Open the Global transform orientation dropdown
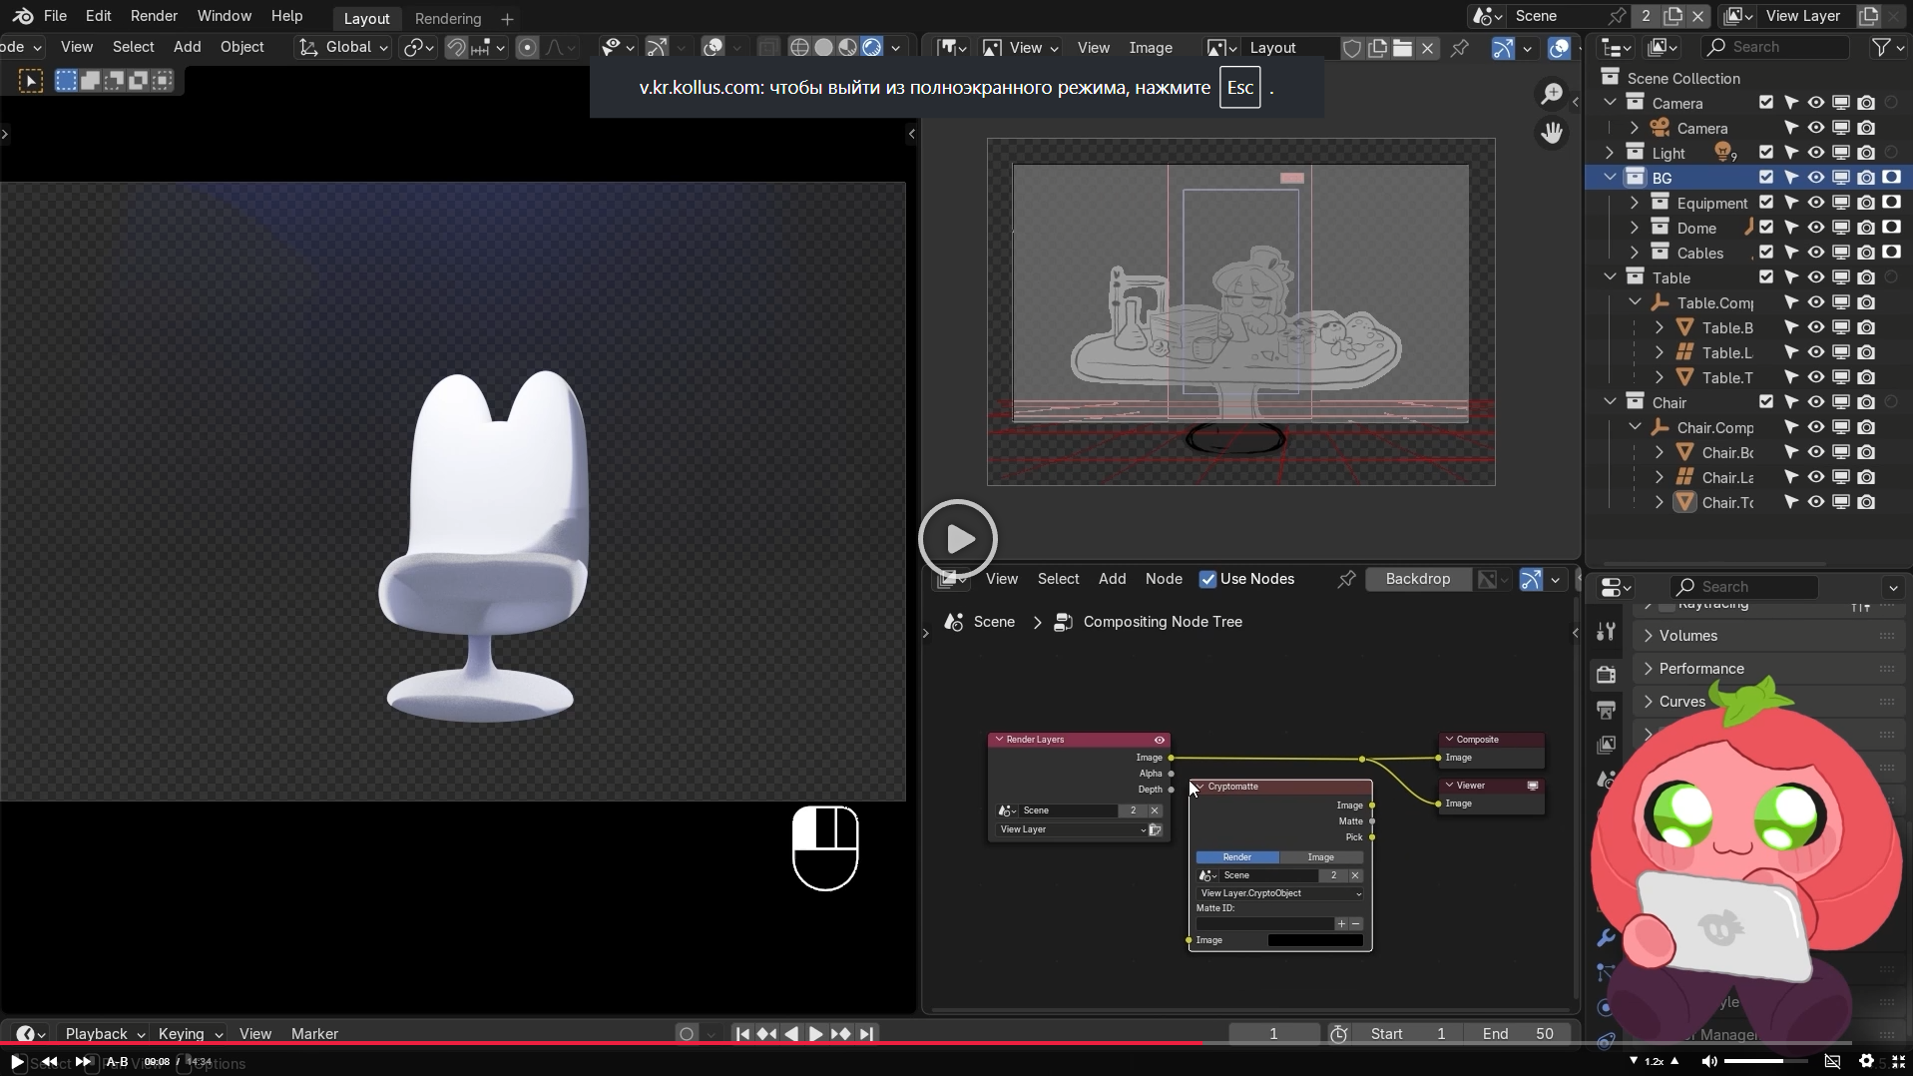The width and height of the screenshot is (1913, 1076). pos(343,47)
